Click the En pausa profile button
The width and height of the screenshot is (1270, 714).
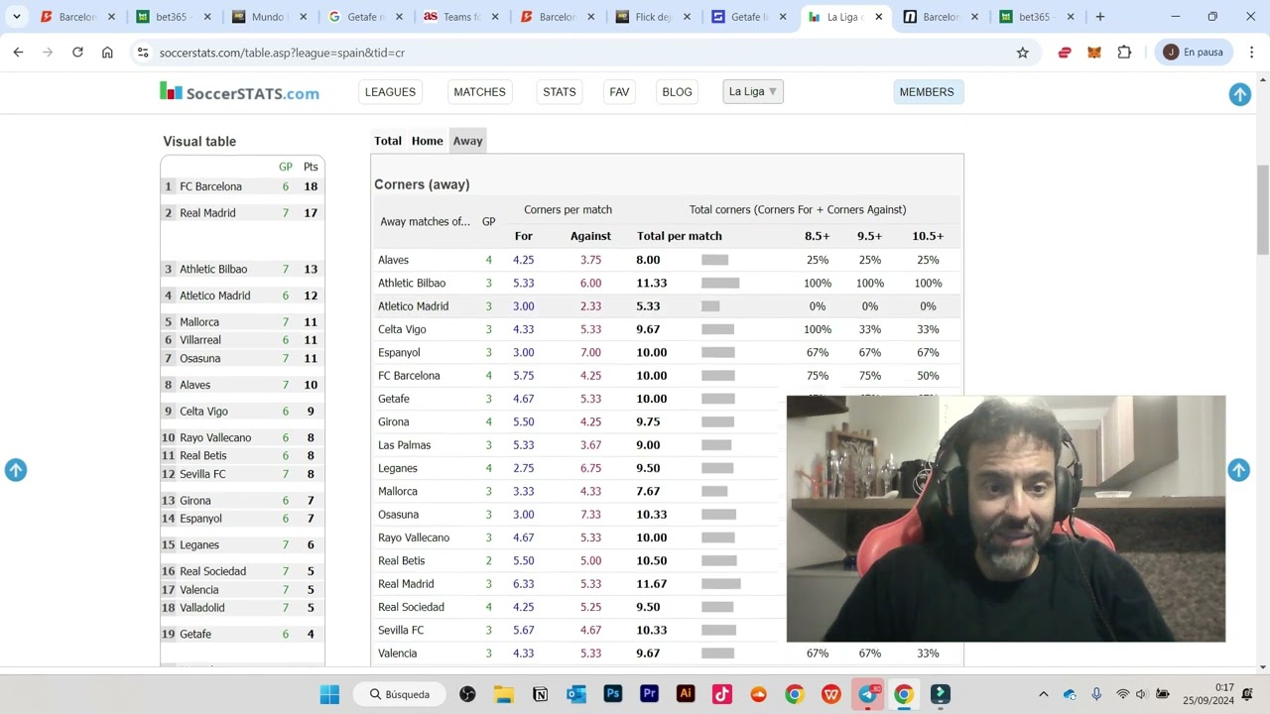tap(1194, 53)
